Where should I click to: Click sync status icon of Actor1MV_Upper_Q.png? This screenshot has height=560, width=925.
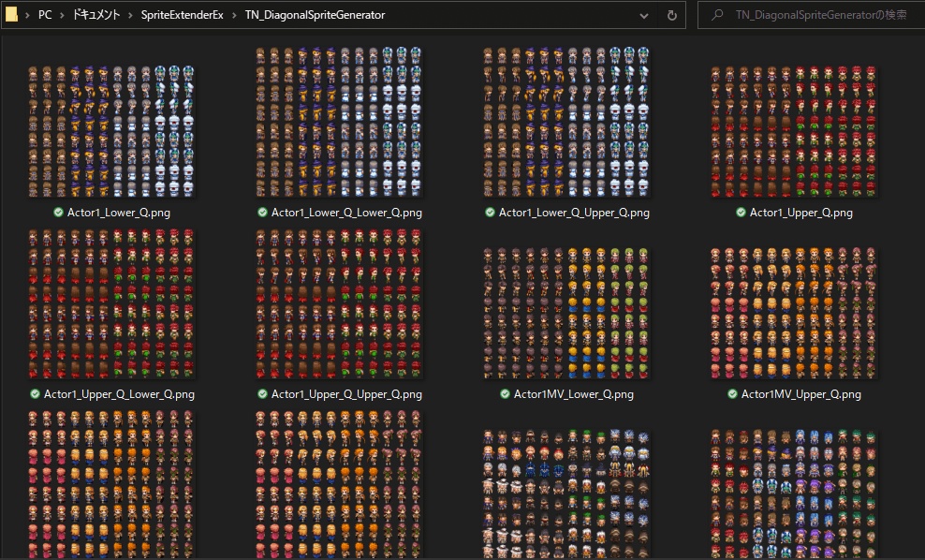(732, 394)
